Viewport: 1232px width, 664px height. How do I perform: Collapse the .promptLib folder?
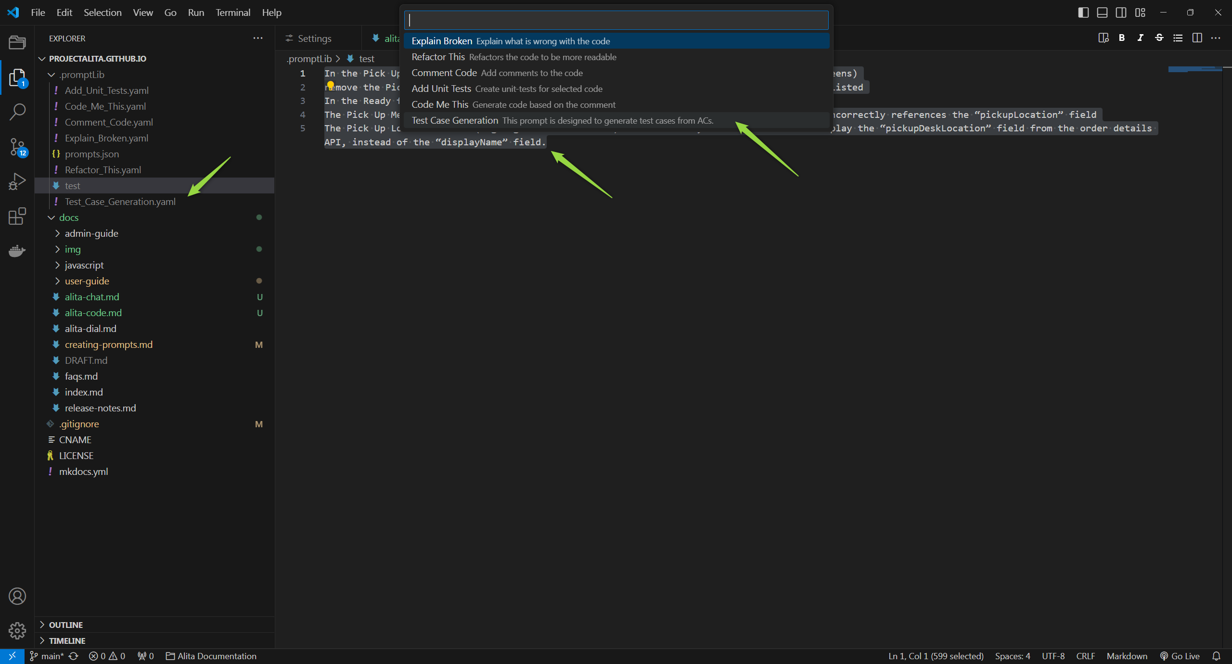(x=154, y=75)
